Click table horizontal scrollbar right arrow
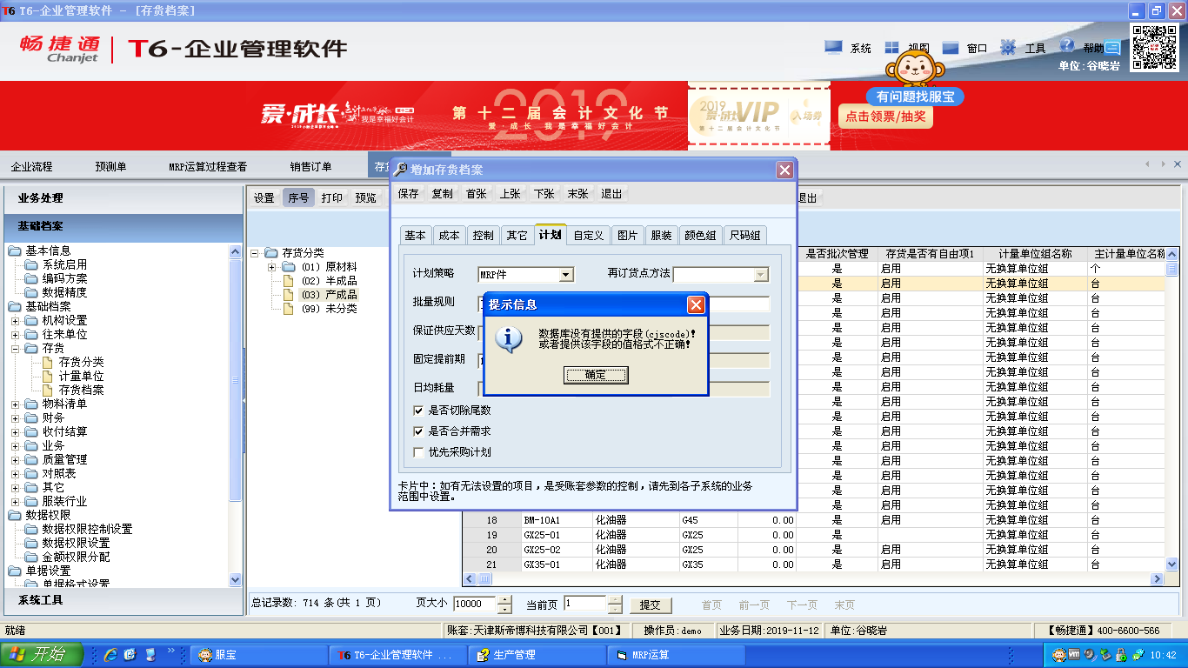 1157,579
